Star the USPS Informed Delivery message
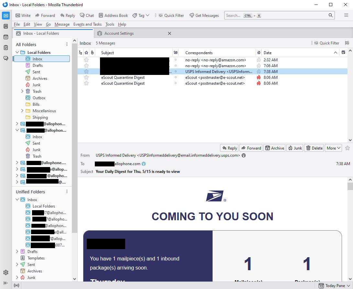The height and width of the screenshot is (289, 353). [x=86, y=71]
